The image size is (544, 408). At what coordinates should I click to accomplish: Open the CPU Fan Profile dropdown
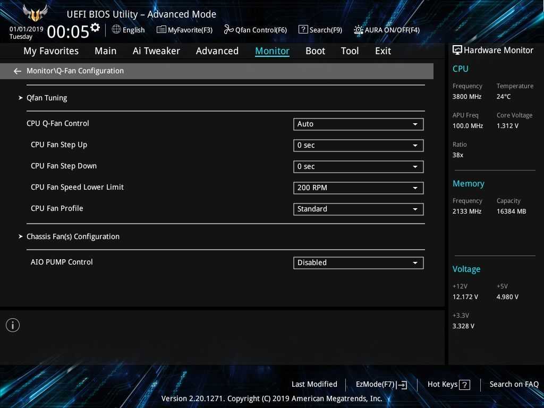coord(358,209)
